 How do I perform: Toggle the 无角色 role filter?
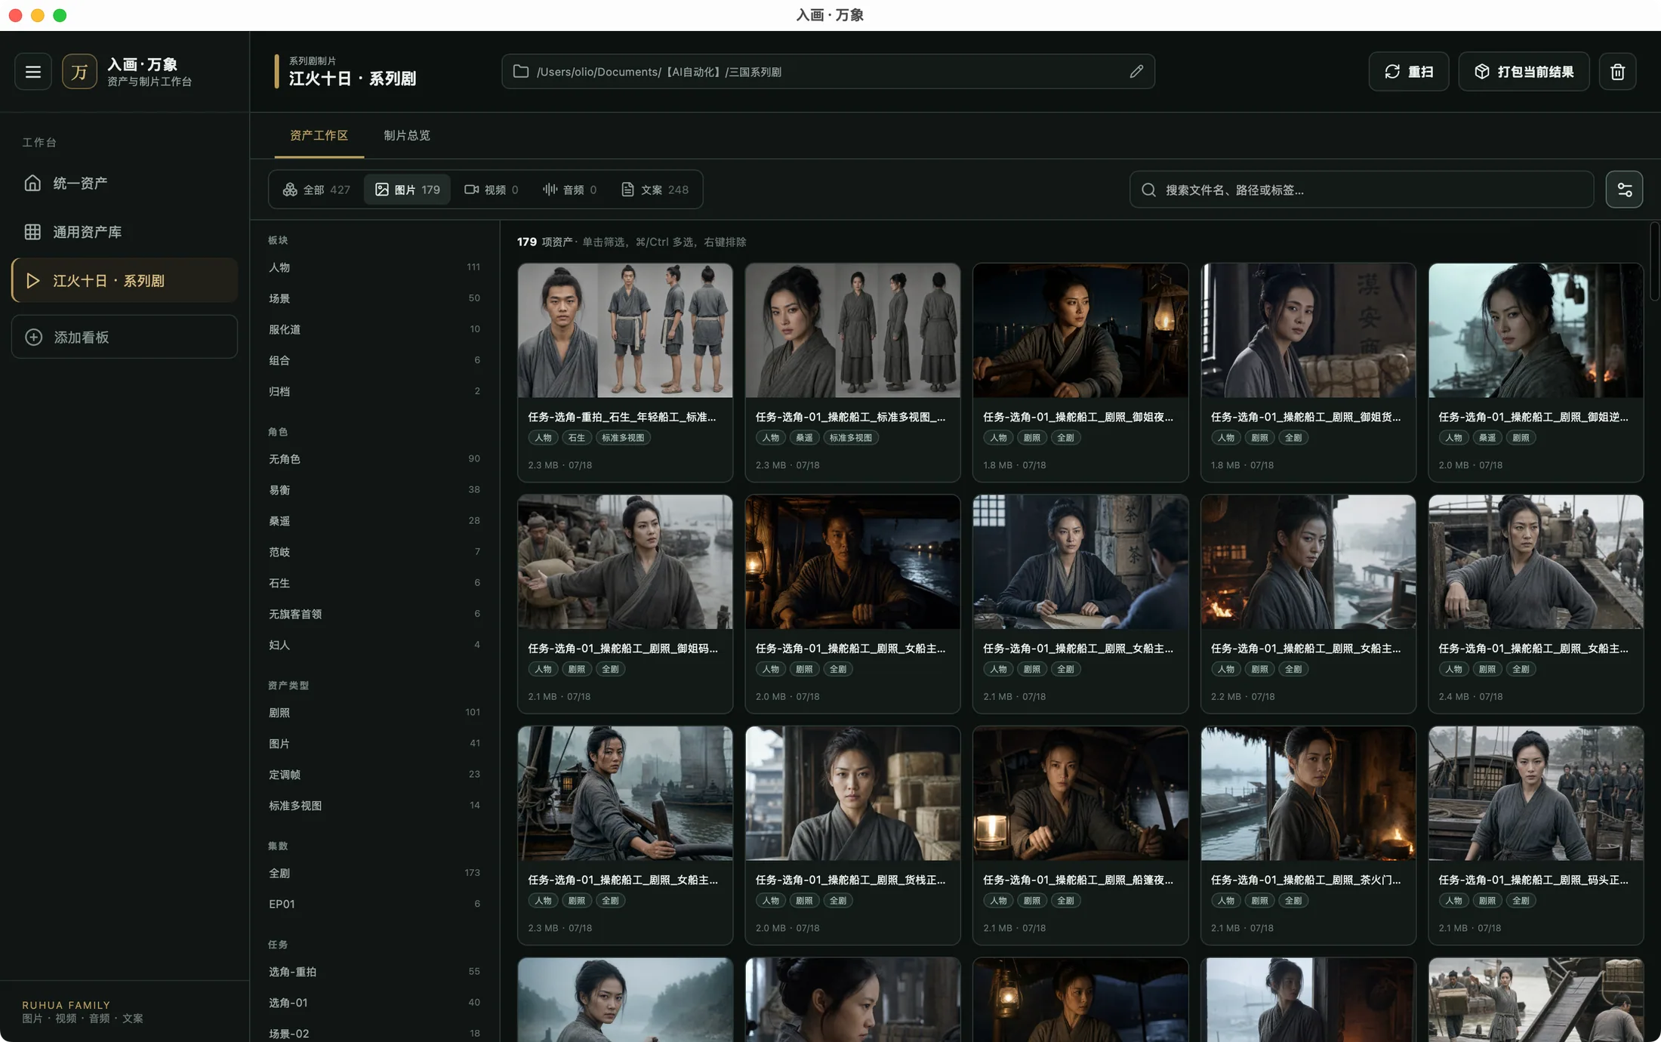tap(374, 459)
